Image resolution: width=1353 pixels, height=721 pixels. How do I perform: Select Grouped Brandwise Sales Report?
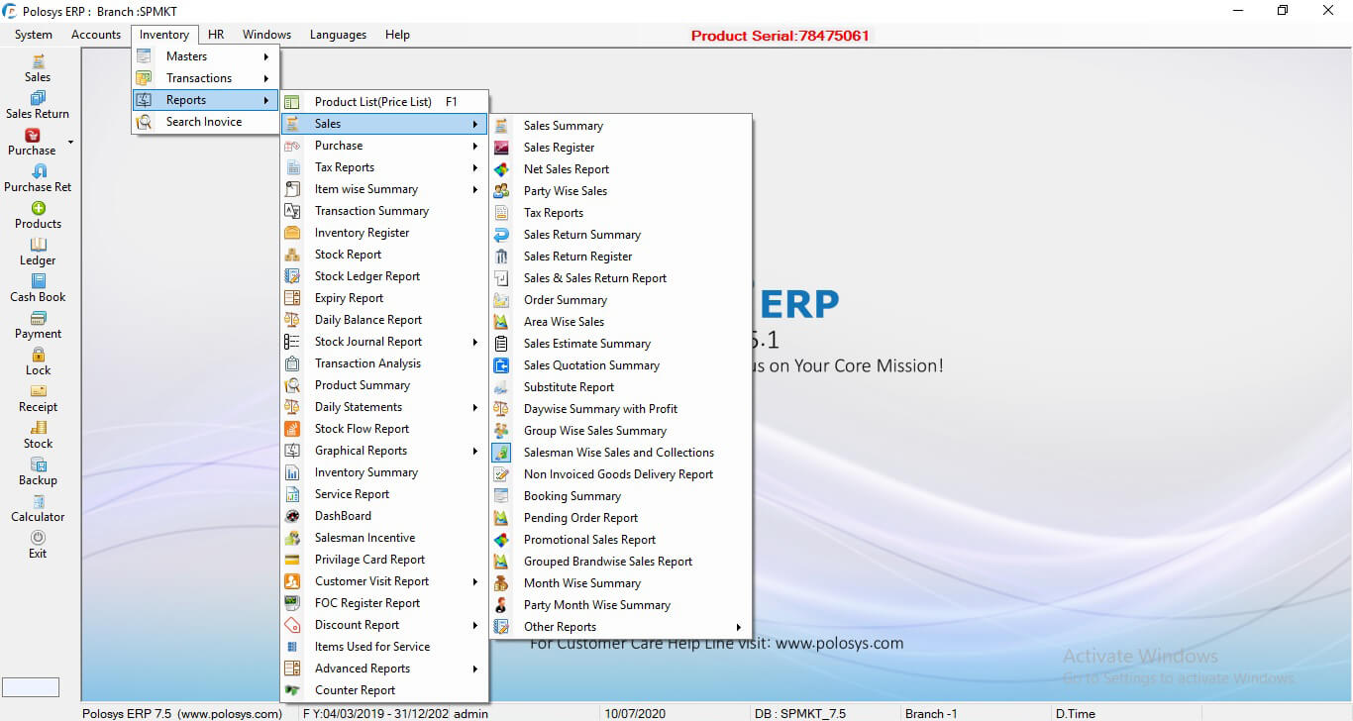pyautogui.click(x=621, y=562)
